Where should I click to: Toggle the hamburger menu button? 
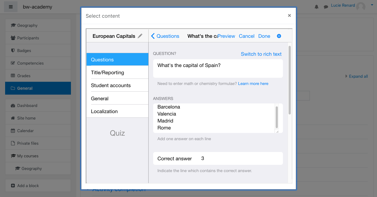point(11,7)
